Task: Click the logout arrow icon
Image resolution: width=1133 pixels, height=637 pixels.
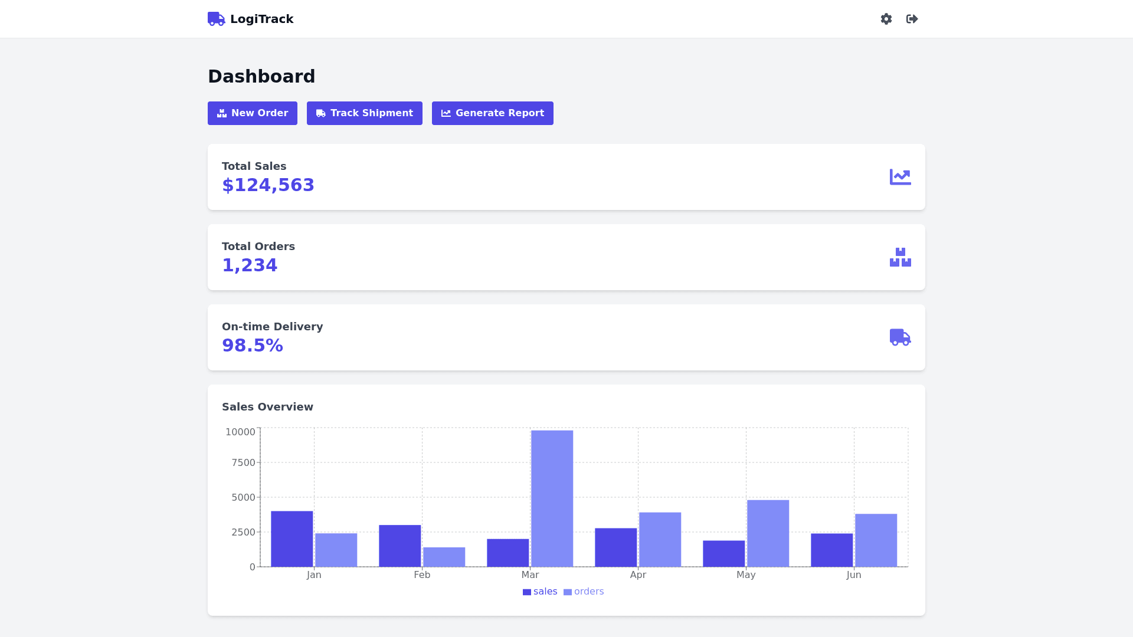Action: [912, 19]
